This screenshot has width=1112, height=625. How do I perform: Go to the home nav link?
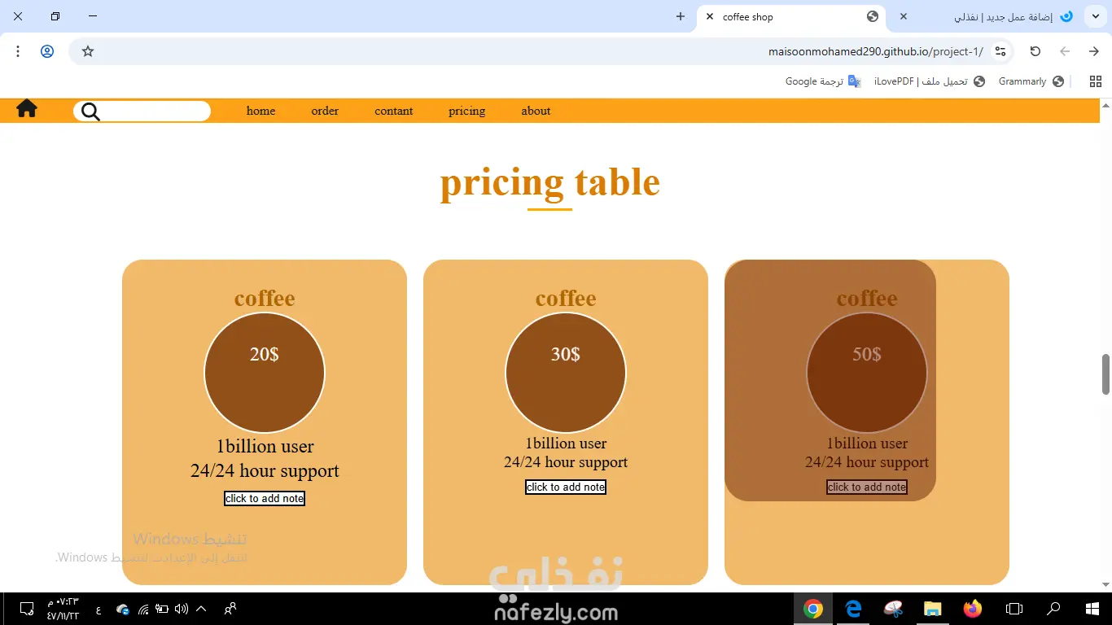(x=260, y=111)
